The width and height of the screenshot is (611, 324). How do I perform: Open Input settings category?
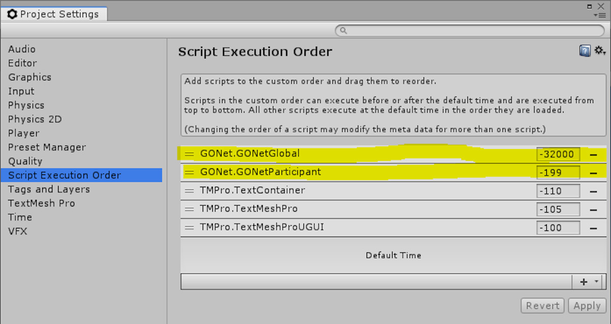point(21,92)
